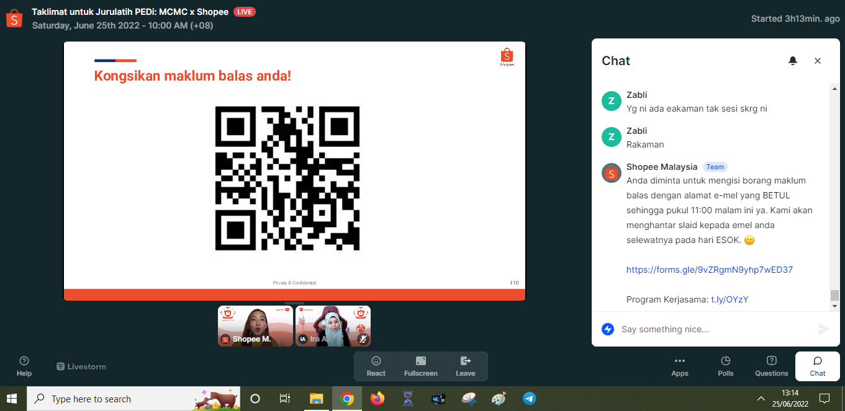
Task: Click the chat scrollbar up arrow
Action: pyautogui.click(x=834, y=88)
